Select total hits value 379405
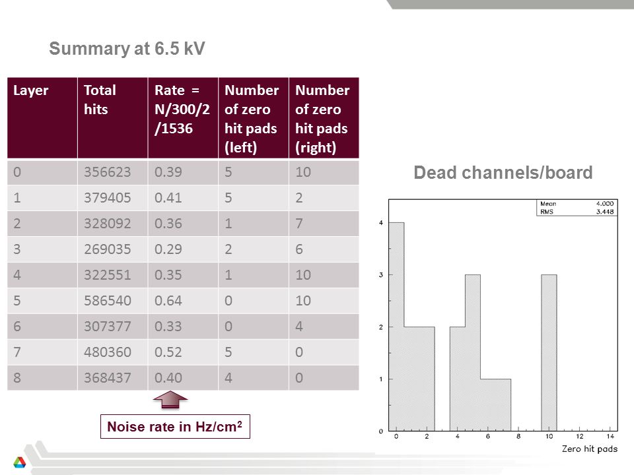The height and width of the screenshot is (475, 634). coord(107,198)
